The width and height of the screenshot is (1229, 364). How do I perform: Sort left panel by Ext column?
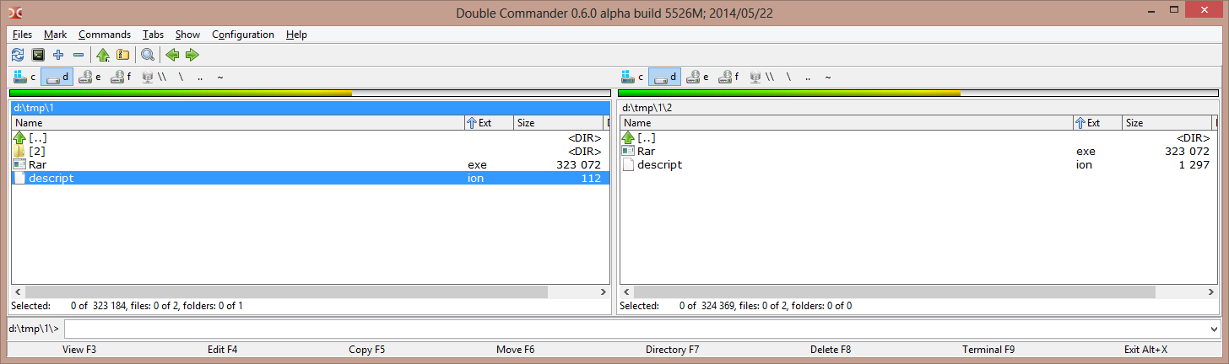click(x=490, y=123)
